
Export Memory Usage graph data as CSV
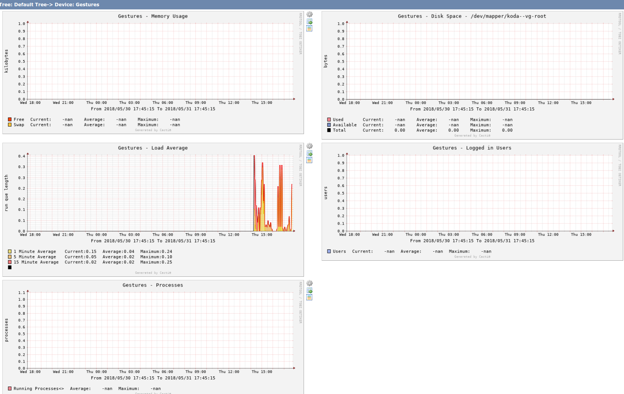(x=309, y=22)
